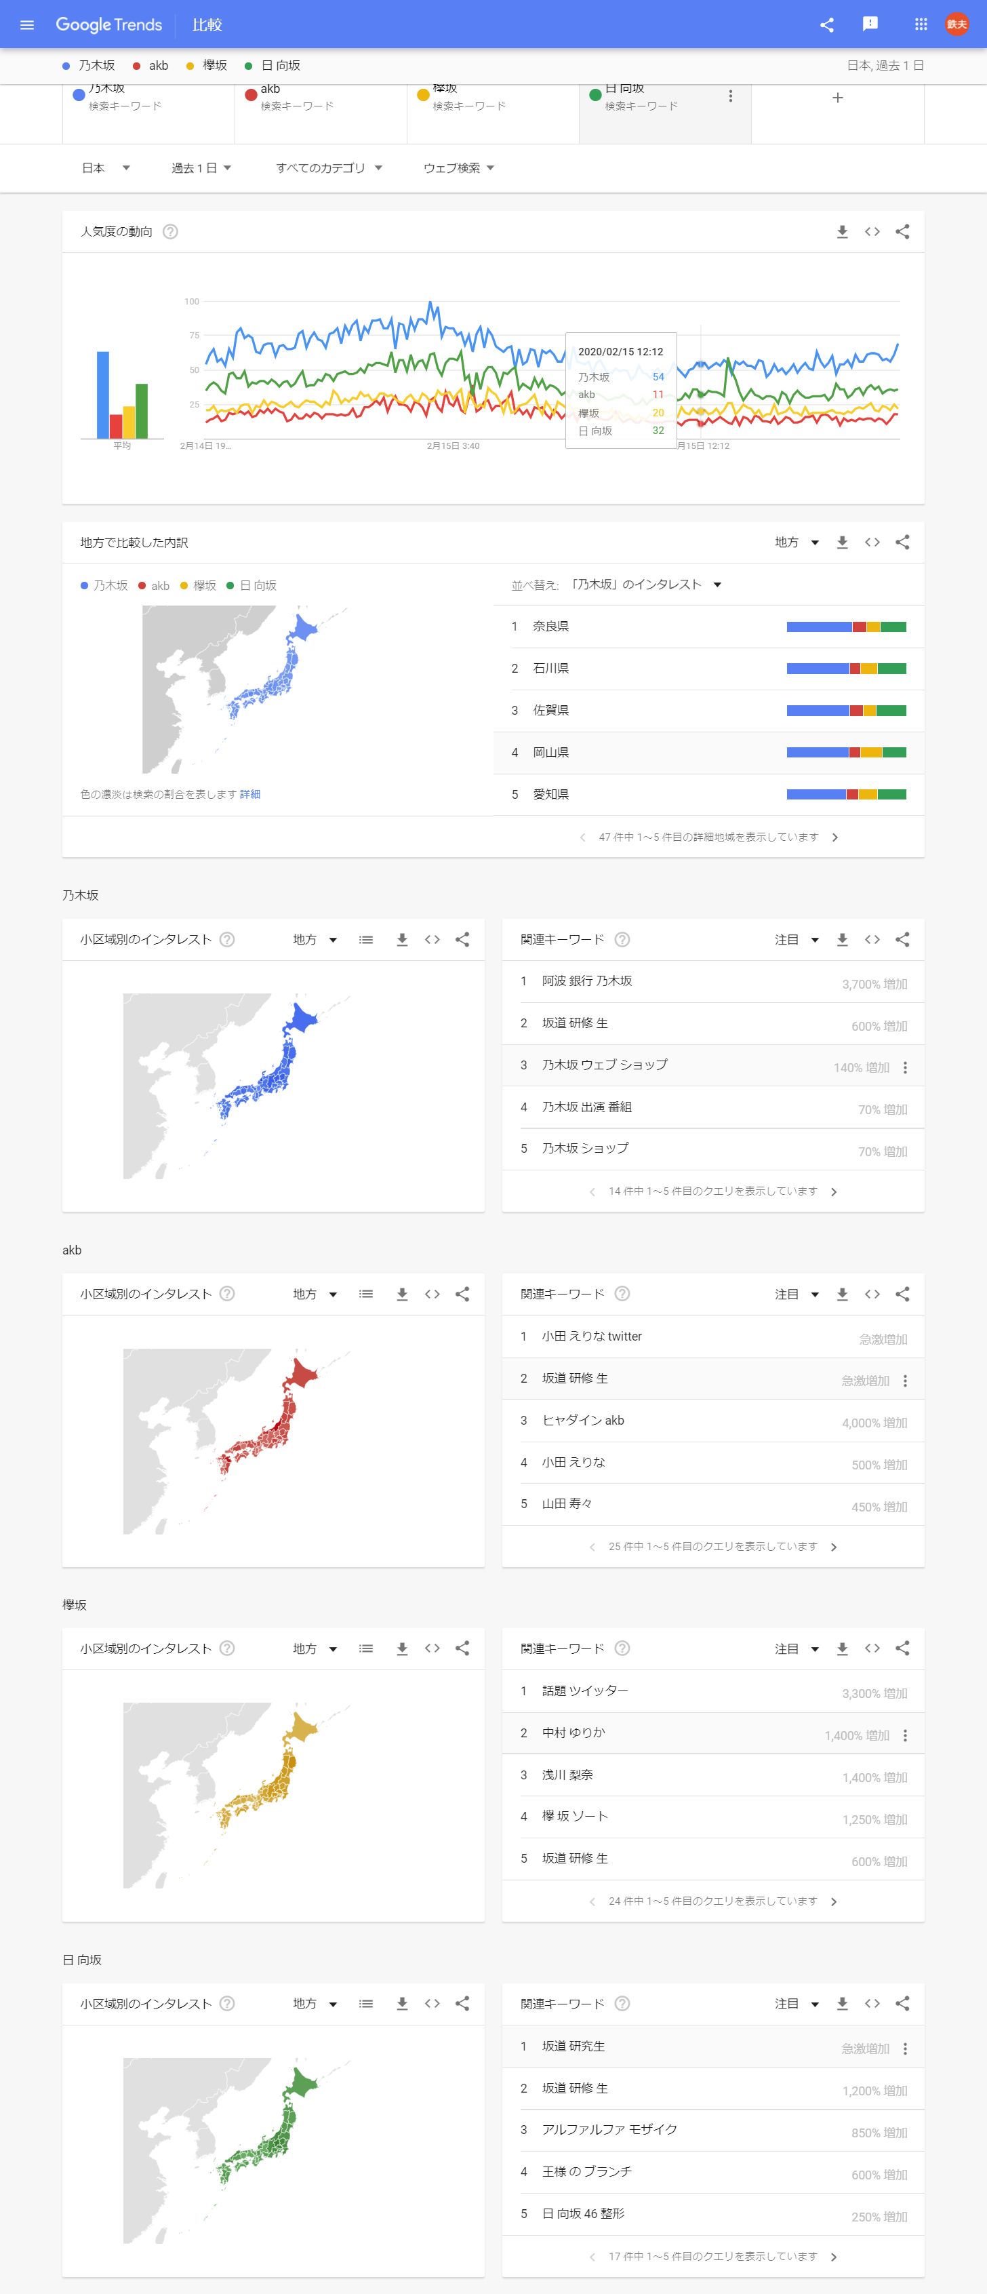Share the 地方で比較した内訳 card
Image resolution: width=987 pixels, height=2294 pixels.
(902, 542)
